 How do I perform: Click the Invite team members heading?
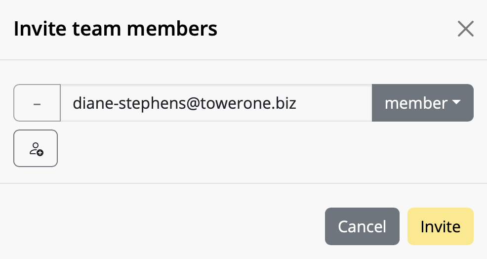click(x=116, y=29)
